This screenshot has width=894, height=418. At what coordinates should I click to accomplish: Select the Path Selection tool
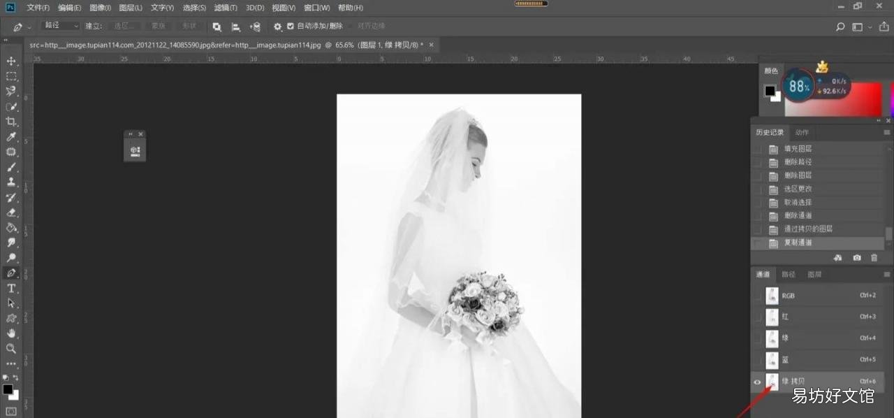pos(11,303)
